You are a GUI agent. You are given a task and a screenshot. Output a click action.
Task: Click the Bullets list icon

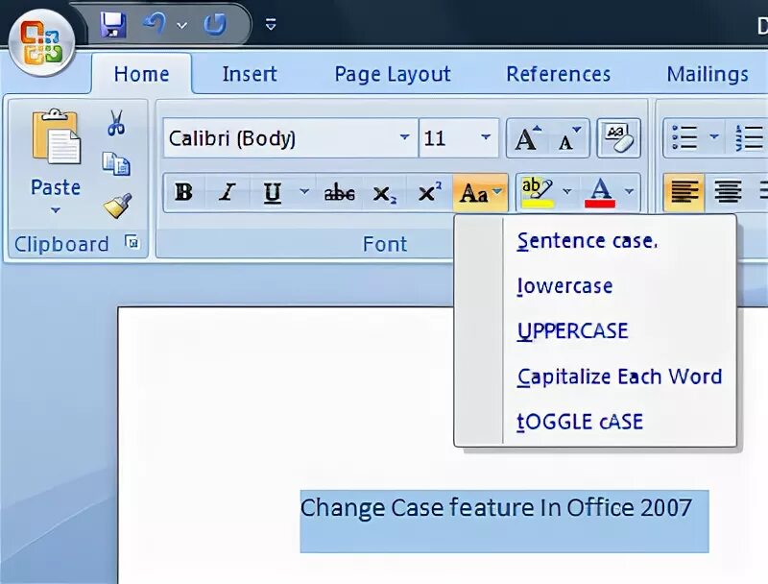[x=684, y=138]
